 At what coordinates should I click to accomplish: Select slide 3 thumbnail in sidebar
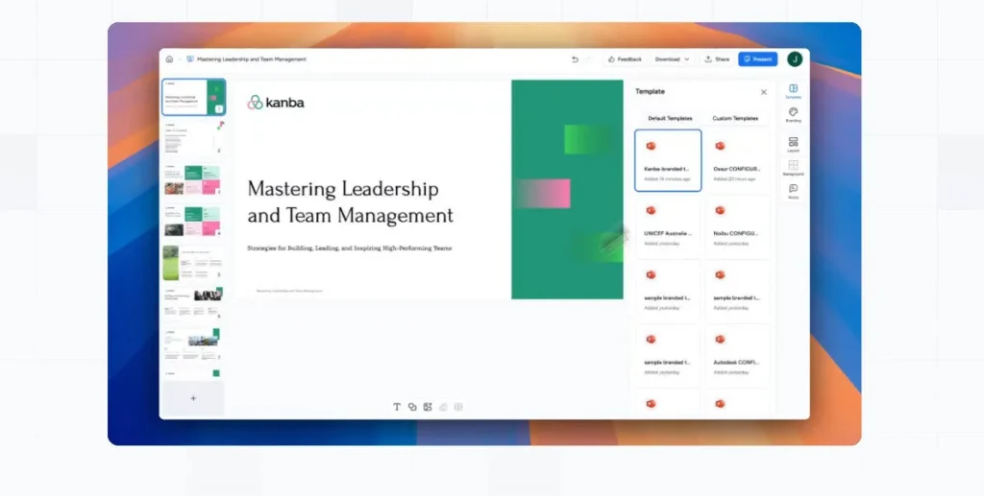[x=193, y=179]
